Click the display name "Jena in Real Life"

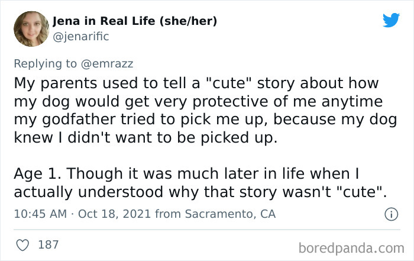[x=103, y=22]
